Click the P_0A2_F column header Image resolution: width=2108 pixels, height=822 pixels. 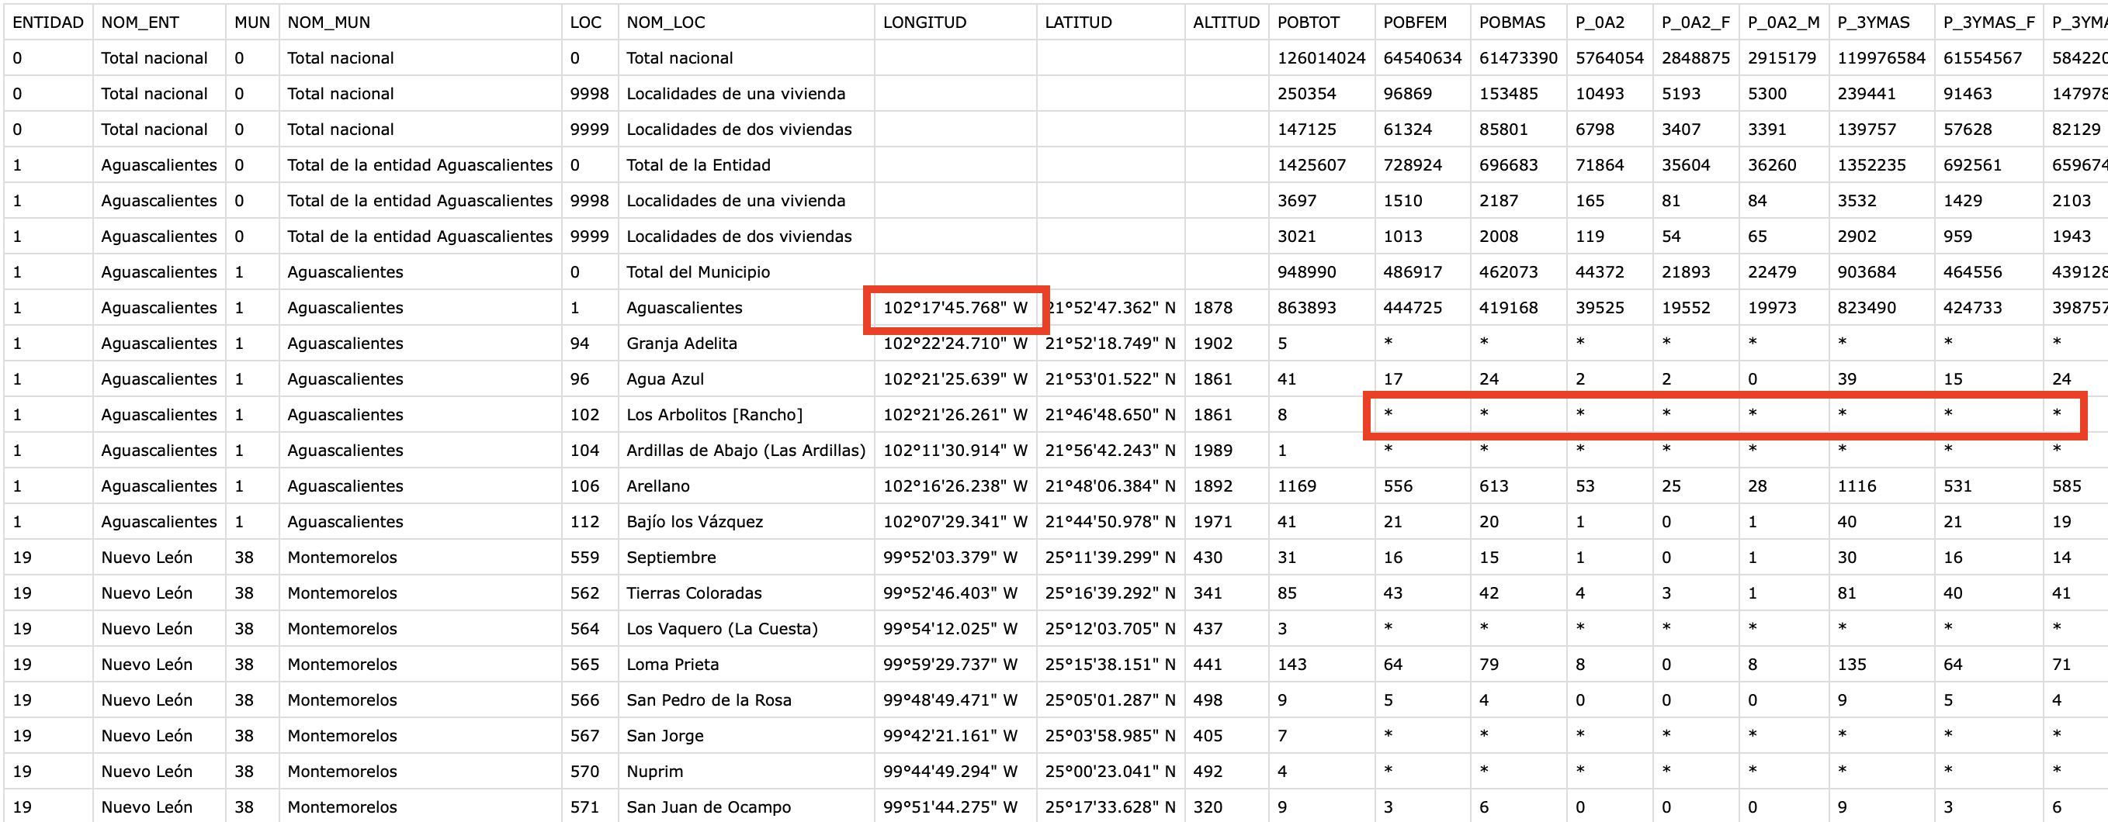pyautogui.click(x=1695, y=22)
